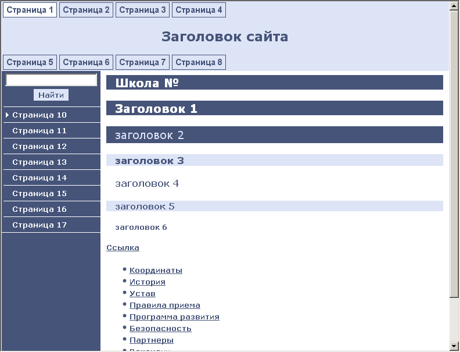Switch to Страница 2 tab
This screenshot has height=352, width=460.
coord(86,10)
